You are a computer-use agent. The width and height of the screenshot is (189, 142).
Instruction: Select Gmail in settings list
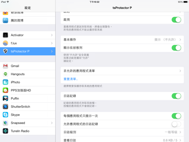(x=28, y=66)
